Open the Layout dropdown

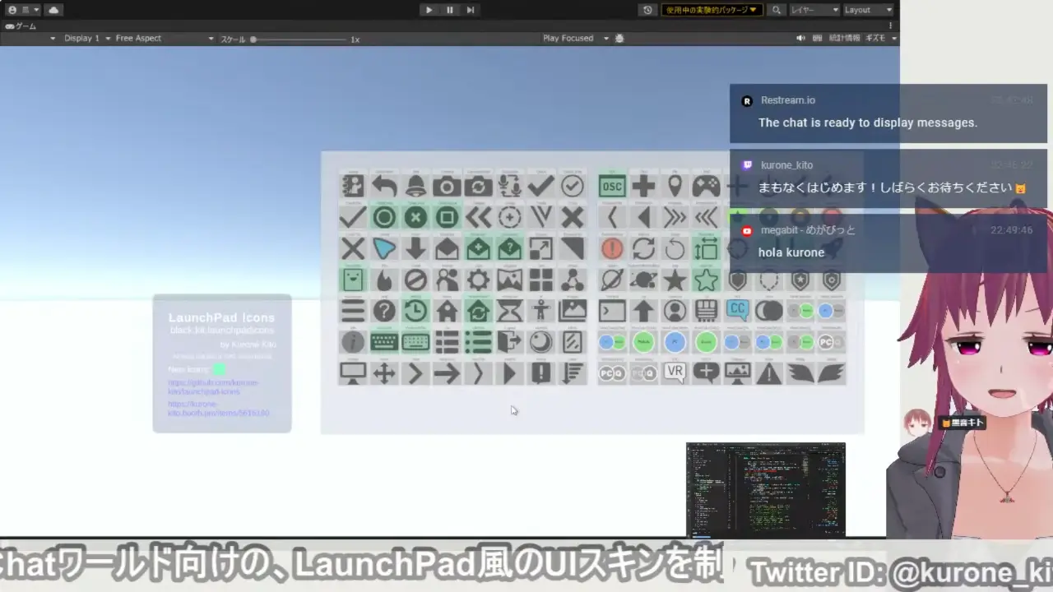pos(868,9)
